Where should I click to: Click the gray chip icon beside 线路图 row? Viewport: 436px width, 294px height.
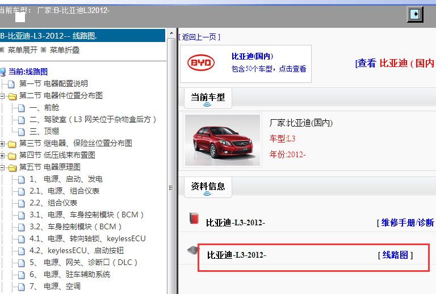(x=192, y=250)
